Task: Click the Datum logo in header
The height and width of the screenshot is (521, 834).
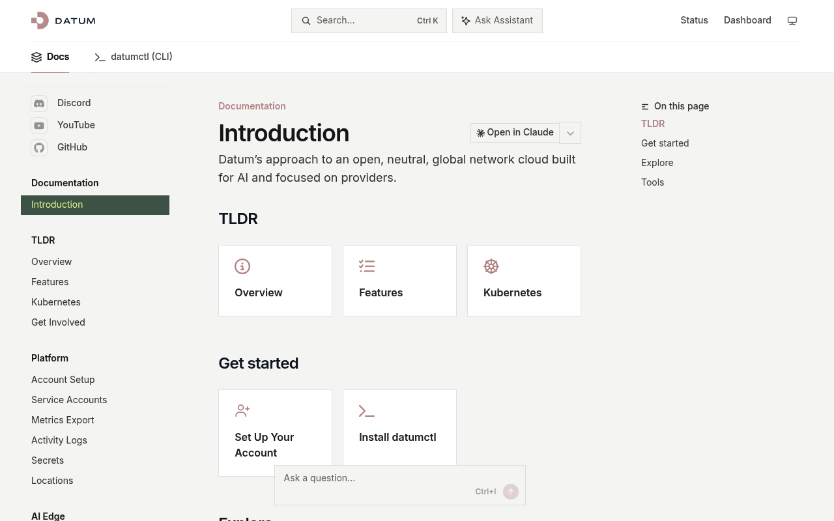Action: [x=63, y=20]
